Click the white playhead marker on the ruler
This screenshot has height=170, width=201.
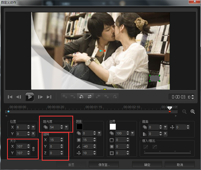click(x=170, y=108)
